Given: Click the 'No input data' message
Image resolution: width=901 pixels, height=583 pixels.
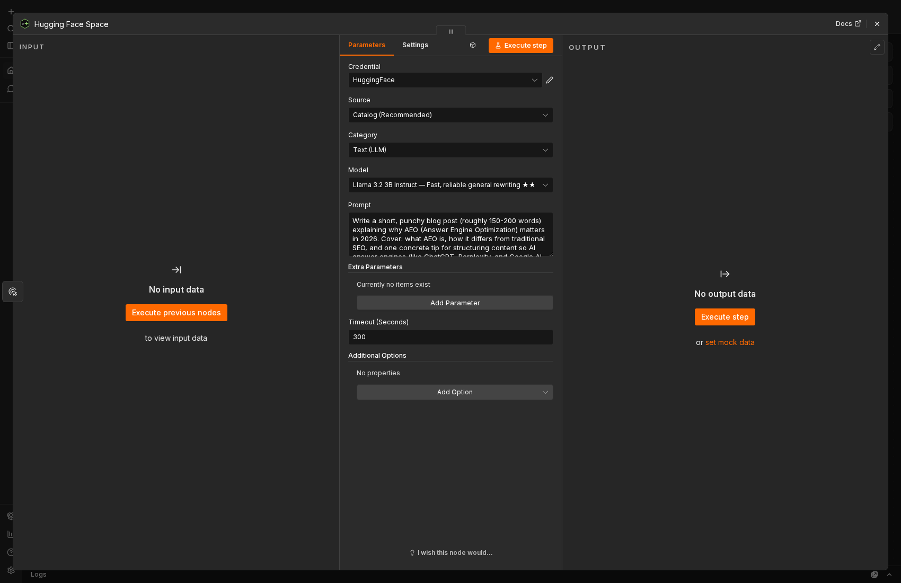Looking at the screenshot, I should pos(176,289).
